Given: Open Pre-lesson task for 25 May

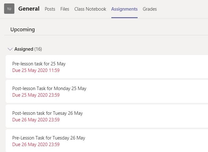Looking at the screenshot, I should [39, 64].
